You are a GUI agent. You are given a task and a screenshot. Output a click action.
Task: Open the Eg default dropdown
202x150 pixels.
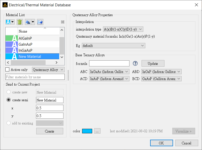point(114,46)
